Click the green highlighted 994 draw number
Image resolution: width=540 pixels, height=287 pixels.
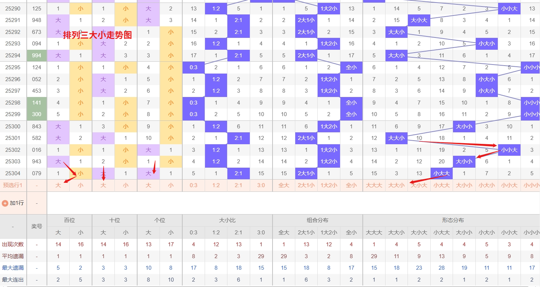pyautogui.click(x=36, y=56)
